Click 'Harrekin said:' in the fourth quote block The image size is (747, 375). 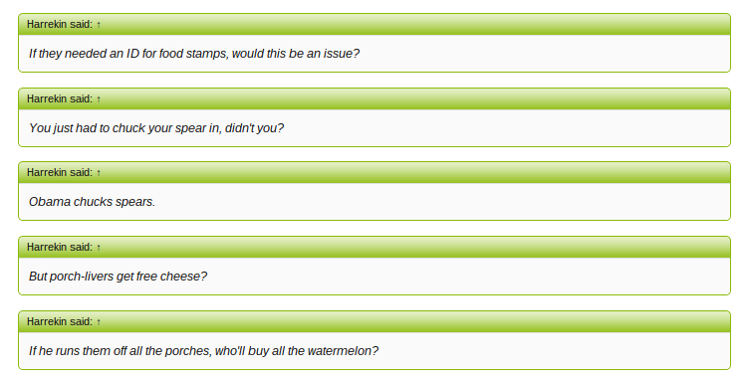60,247
